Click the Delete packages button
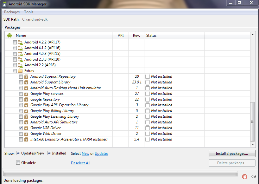Image resolution: width=259 pixels, height=184 pixels. point(232,163)
